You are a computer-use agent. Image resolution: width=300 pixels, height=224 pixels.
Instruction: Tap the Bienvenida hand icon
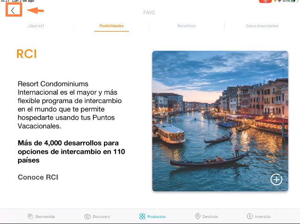pyautogui.click(x=31, y=216)
